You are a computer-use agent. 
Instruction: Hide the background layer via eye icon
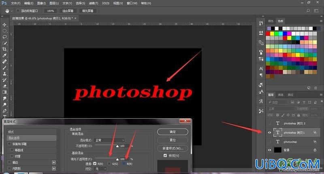click(269, 150)
